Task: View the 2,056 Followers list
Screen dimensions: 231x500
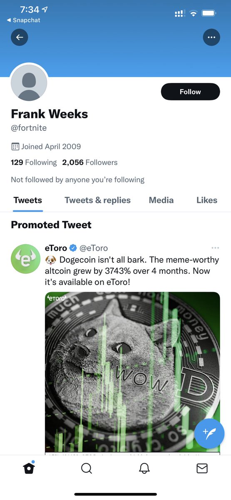Action: click(x=90, y=162)
